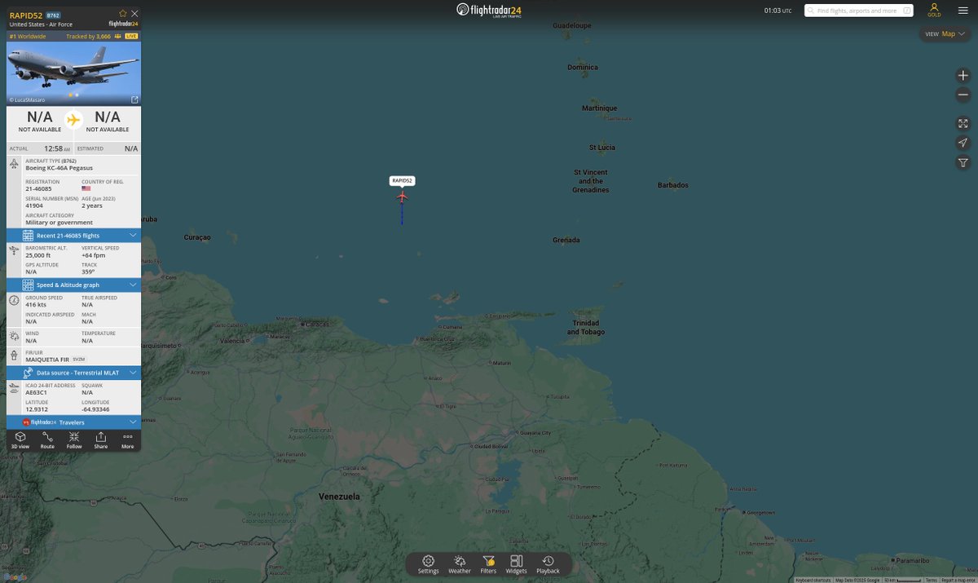Click the speedometer icon beside Ground Speed

14,300
